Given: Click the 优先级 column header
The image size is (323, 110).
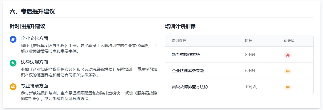Looking at the screenshot, I should (x=289, y=41).
